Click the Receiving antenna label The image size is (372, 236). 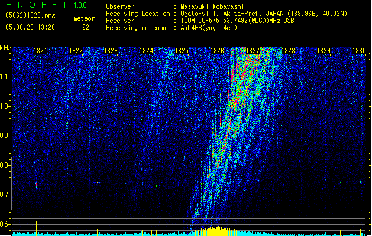(x=136, y=28)
